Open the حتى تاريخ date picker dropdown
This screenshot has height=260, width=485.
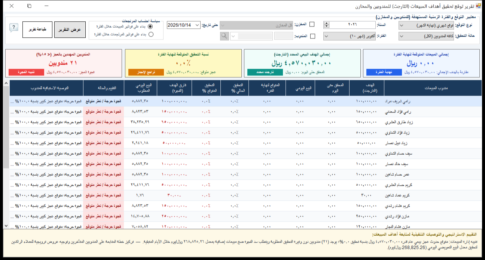pos(197,25)
